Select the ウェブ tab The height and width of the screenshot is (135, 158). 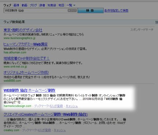pos(7,5)
